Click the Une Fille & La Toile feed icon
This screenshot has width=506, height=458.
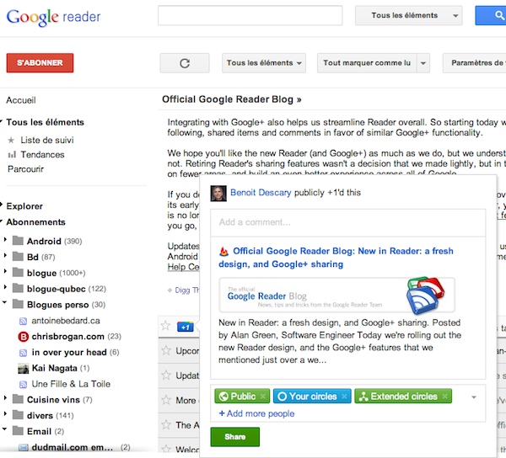point(23,384)
